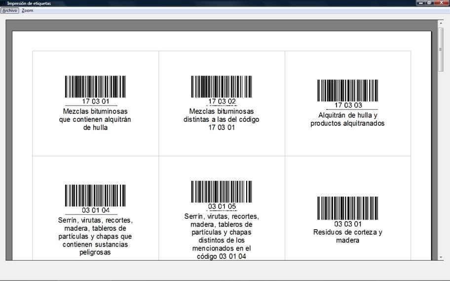Screen dimensions: 450x281
Task: Maximize the Impresión de etiquetas window
Action: tap(429, 3)
